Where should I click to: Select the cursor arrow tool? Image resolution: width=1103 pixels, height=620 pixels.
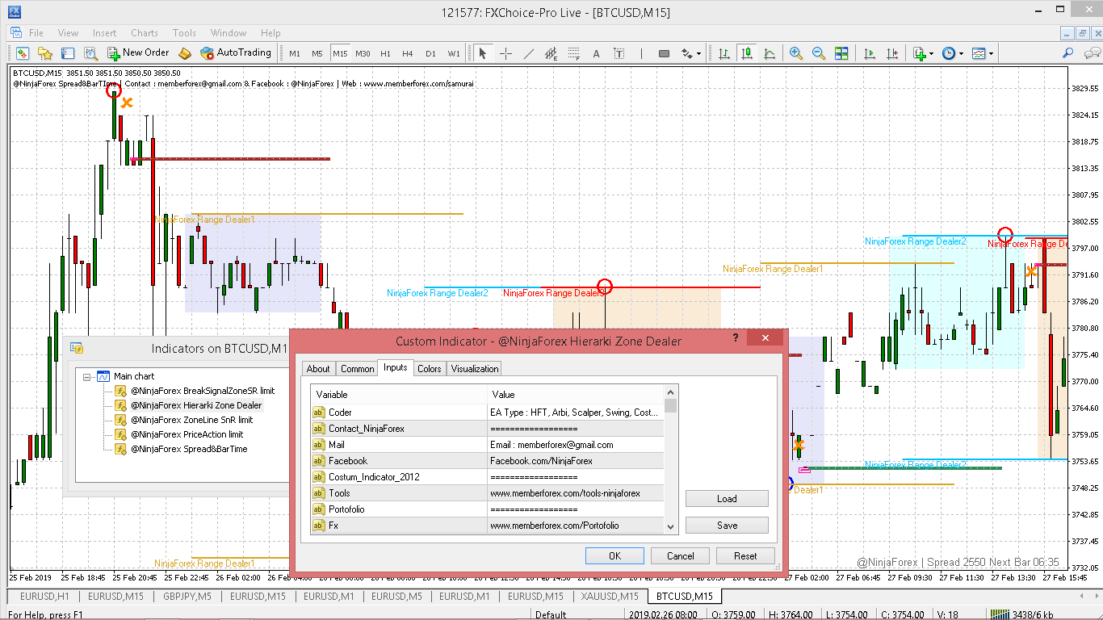[483, 53]
